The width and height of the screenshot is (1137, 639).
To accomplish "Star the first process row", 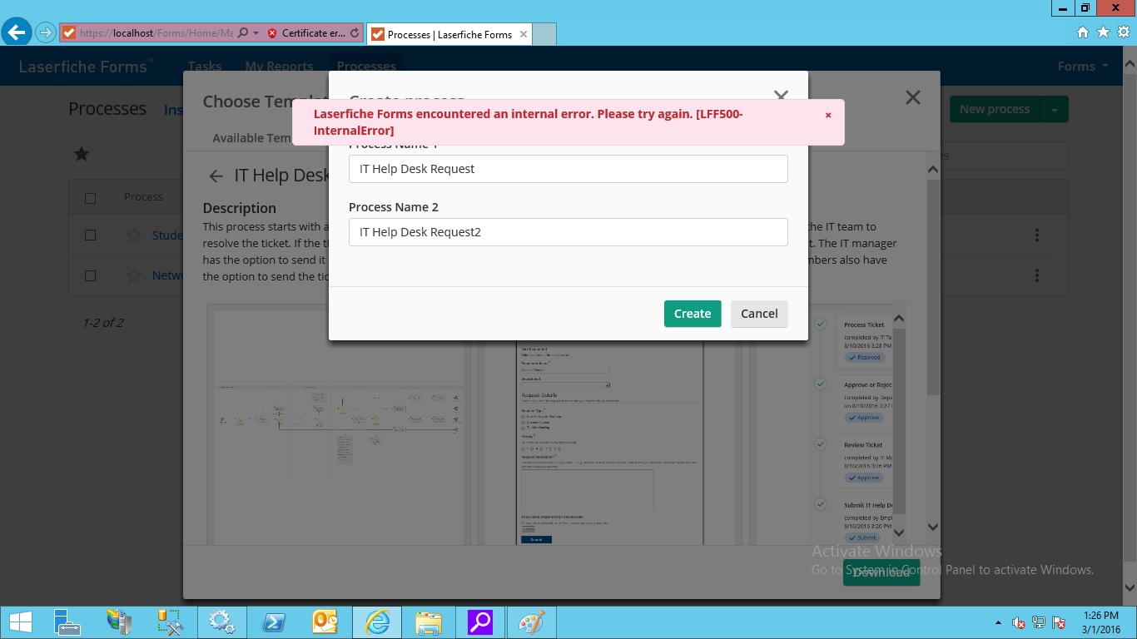I will (133, 235).
